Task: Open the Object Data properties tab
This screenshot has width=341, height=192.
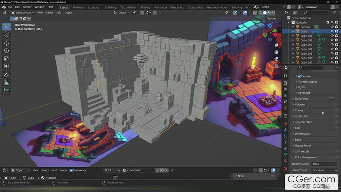Action: click(286, 155)
